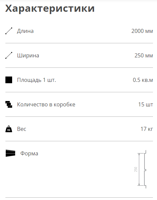The image size is (157, 200).
Task: Select the Площадь 1 шт. label
Action: tap(36, 80)
